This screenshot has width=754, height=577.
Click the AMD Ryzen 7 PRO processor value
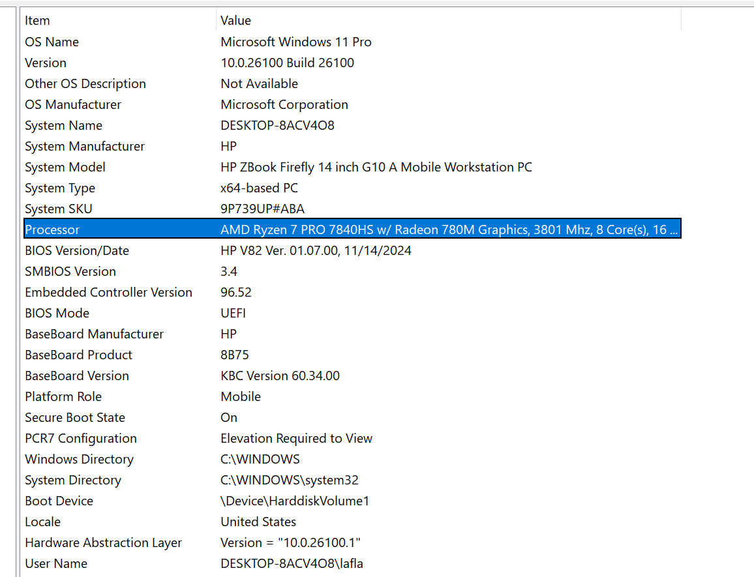point(449,230)
